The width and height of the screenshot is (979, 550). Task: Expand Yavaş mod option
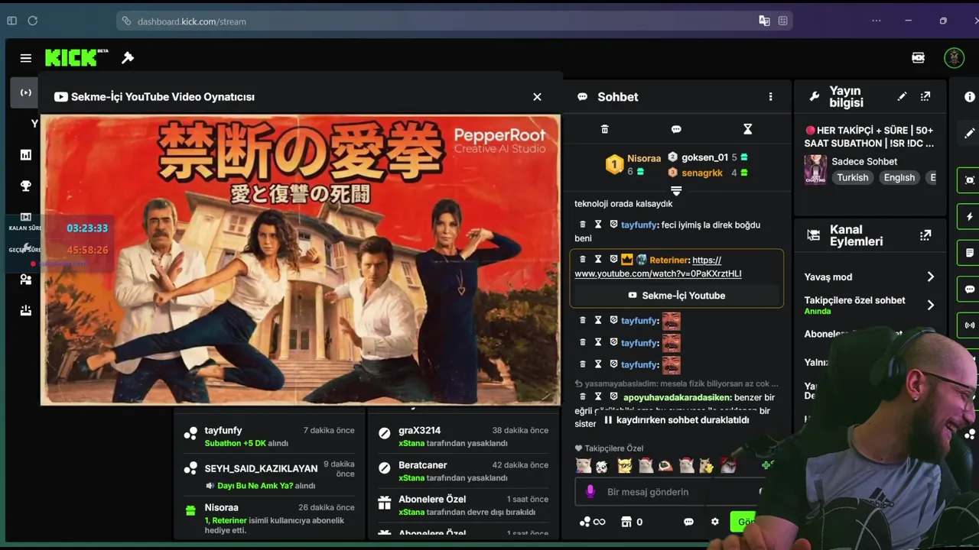pos(870,277)
